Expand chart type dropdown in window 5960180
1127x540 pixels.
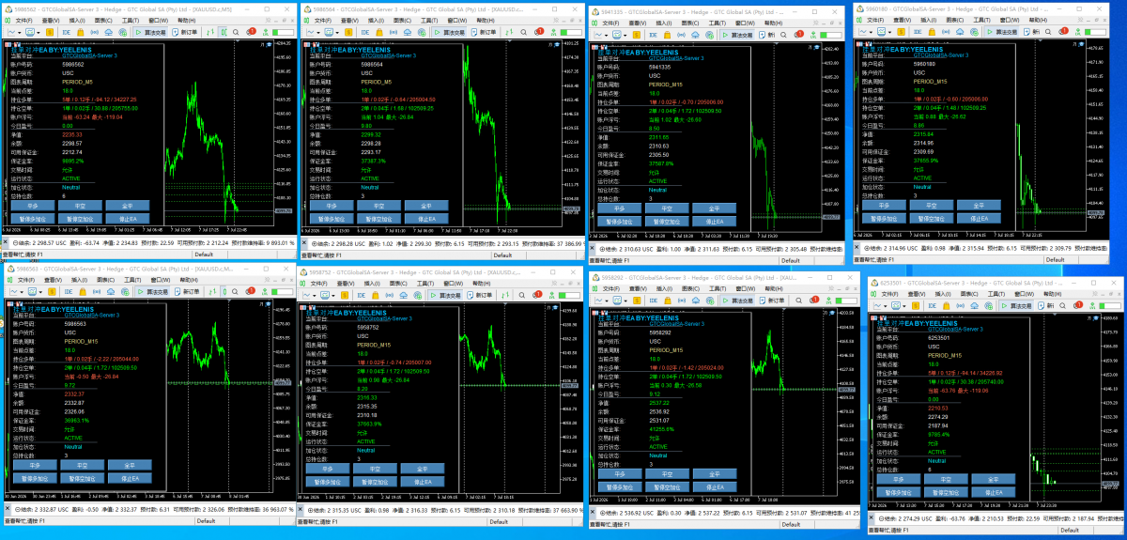pos(872,33)
